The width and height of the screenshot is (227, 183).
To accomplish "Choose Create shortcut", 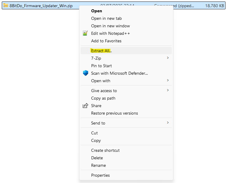I will coord(126,150).
